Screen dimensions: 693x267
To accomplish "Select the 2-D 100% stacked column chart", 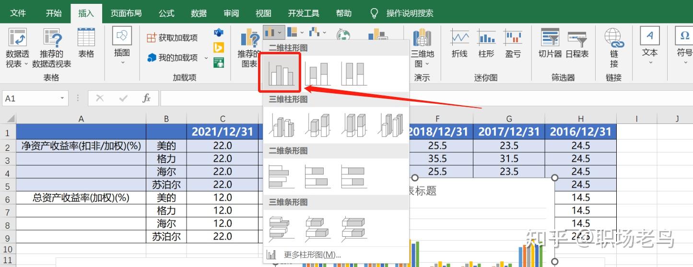I will pyautogui.click(x=353, y=73).
